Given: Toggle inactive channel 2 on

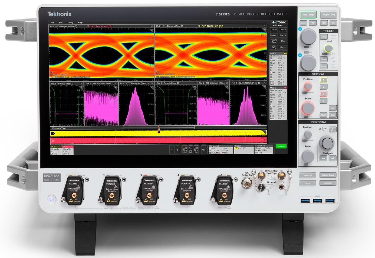Looking at the screenshot, I should click(x=172, y=150).
